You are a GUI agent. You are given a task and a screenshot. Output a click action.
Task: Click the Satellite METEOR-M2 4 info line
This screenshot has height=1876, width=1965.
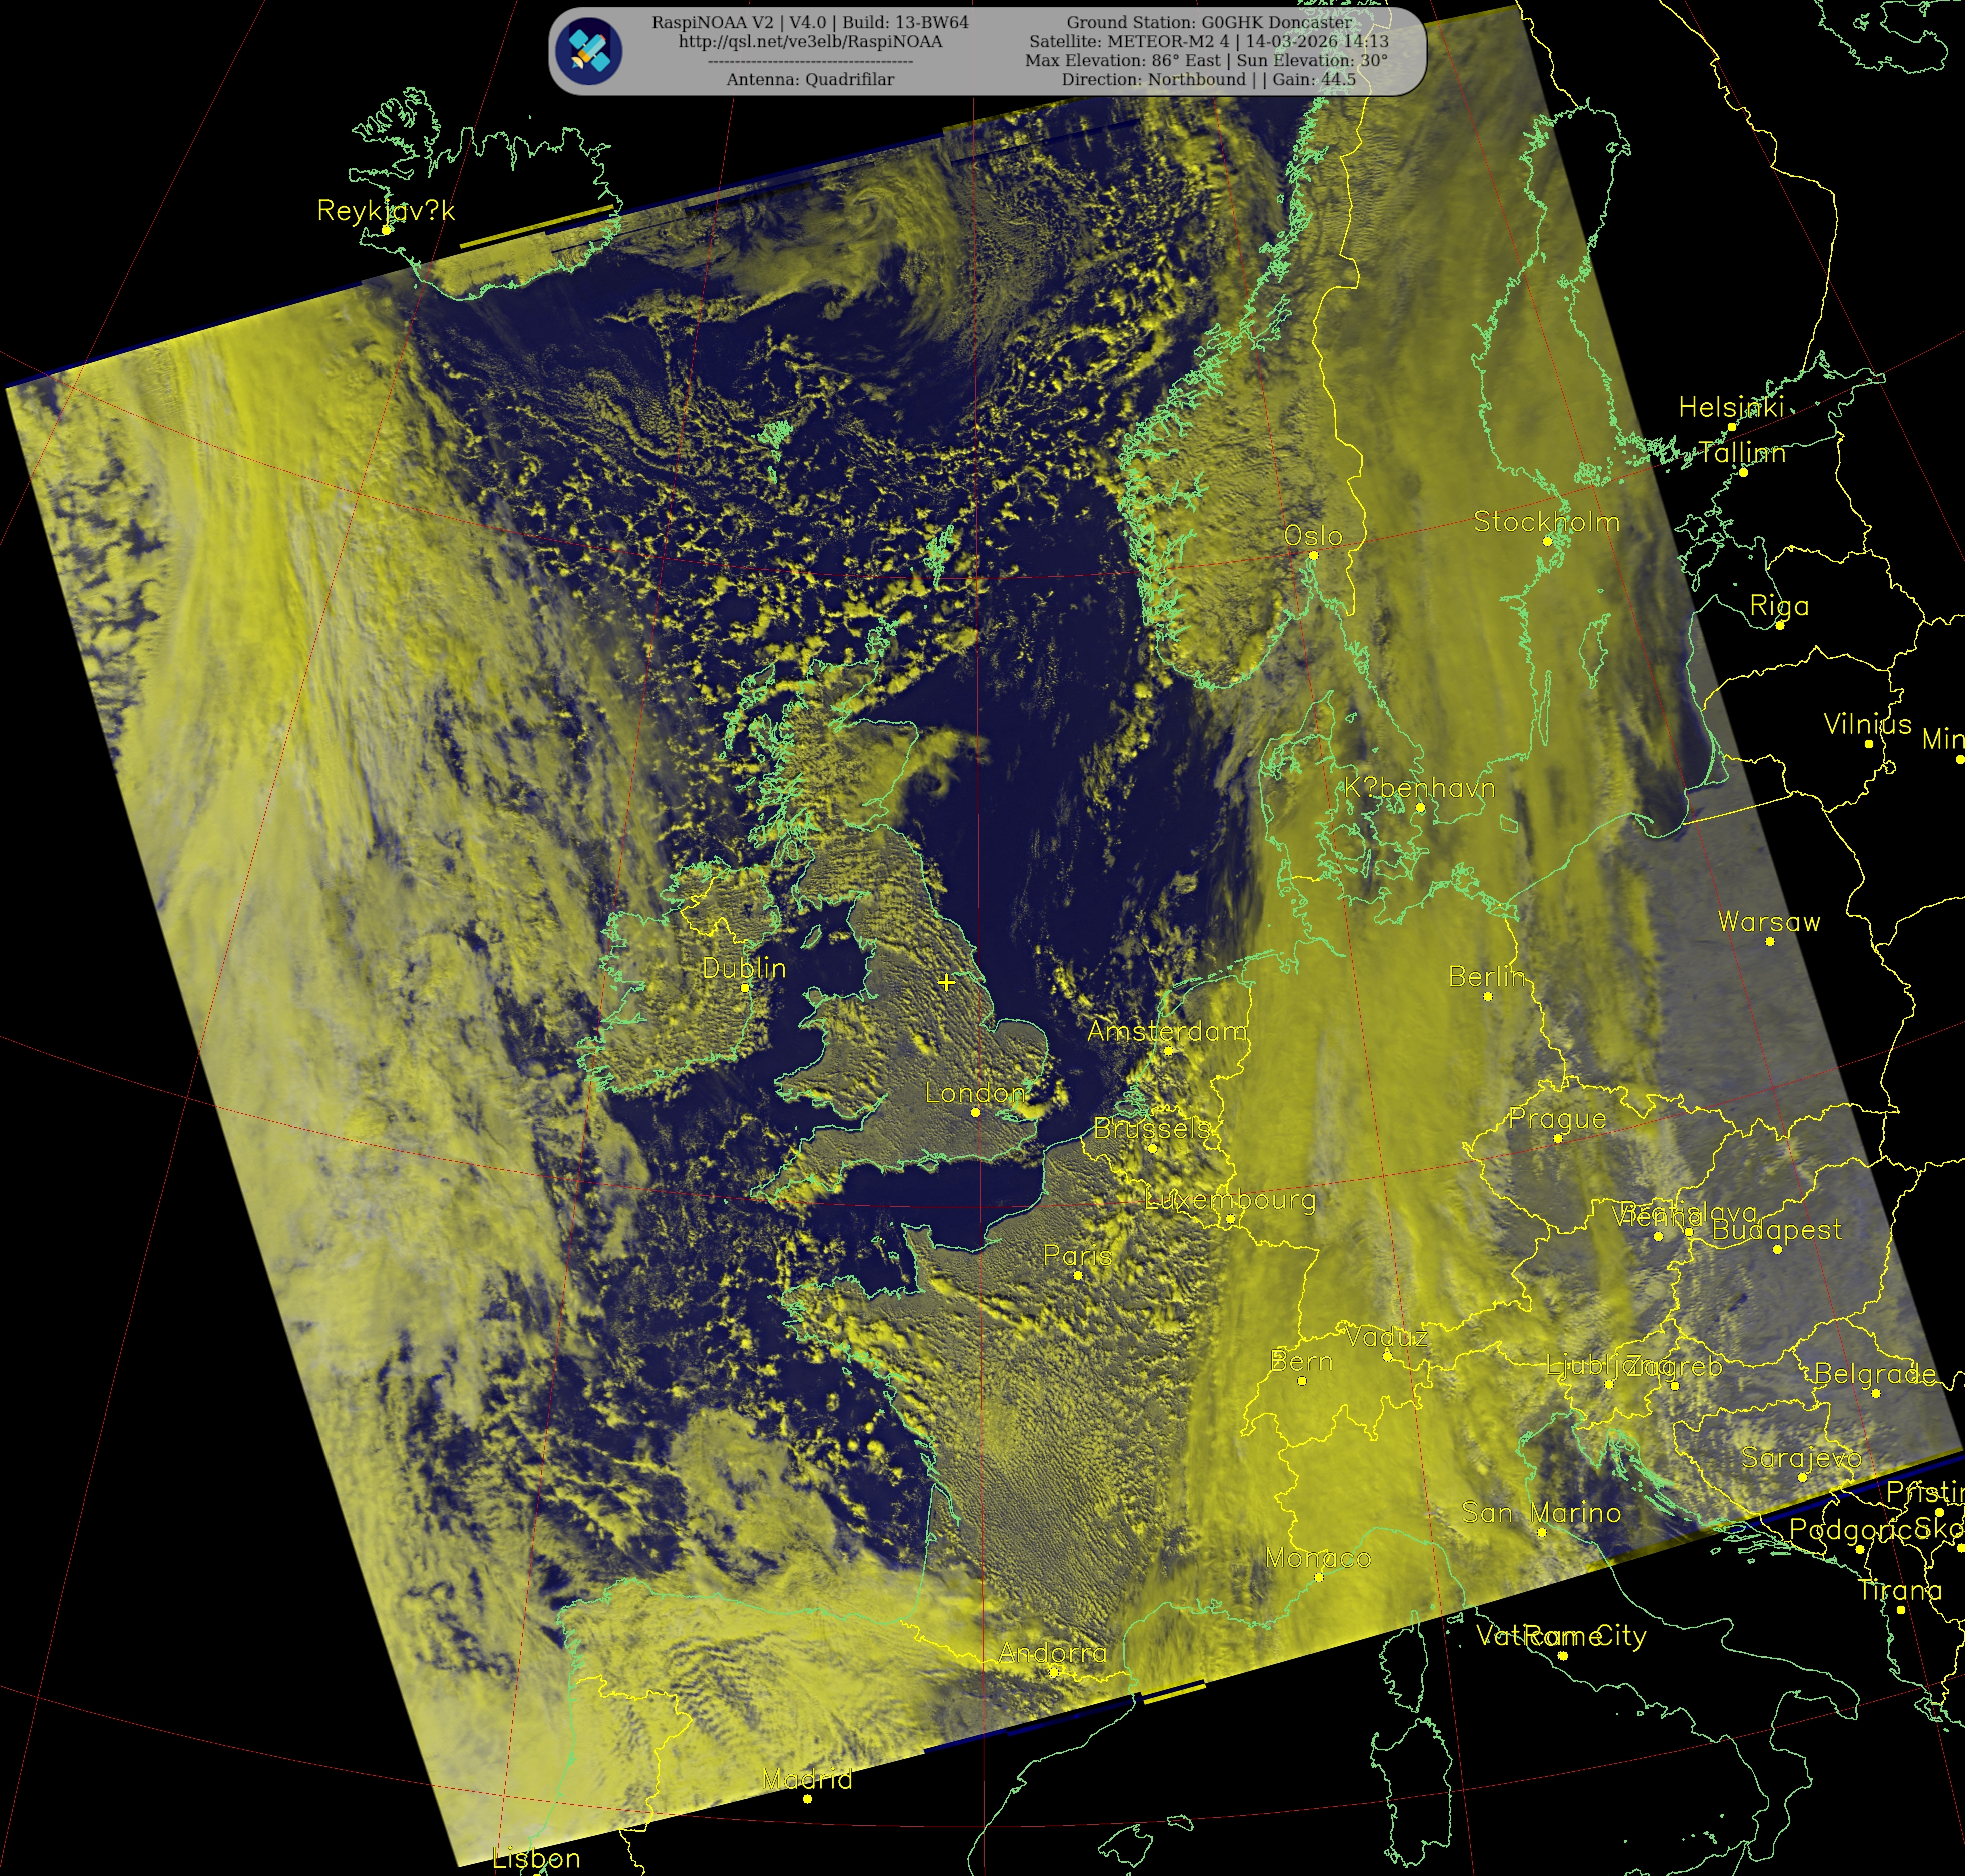coord(1208,41)
